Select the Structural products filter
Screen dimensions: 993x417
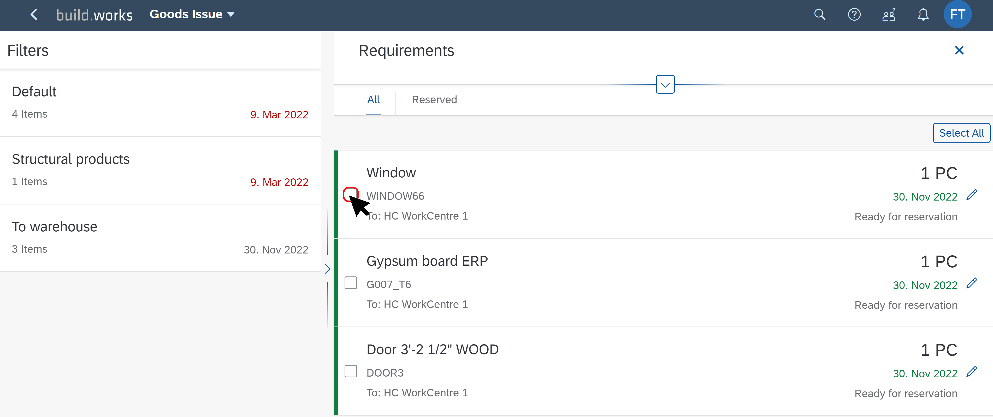coord(160,171)
